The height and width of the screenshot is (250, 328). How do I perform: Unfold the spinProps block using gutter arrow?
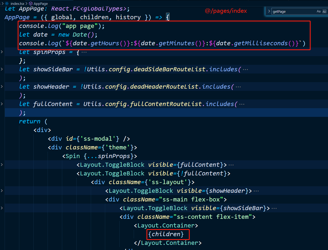[2, 52]
